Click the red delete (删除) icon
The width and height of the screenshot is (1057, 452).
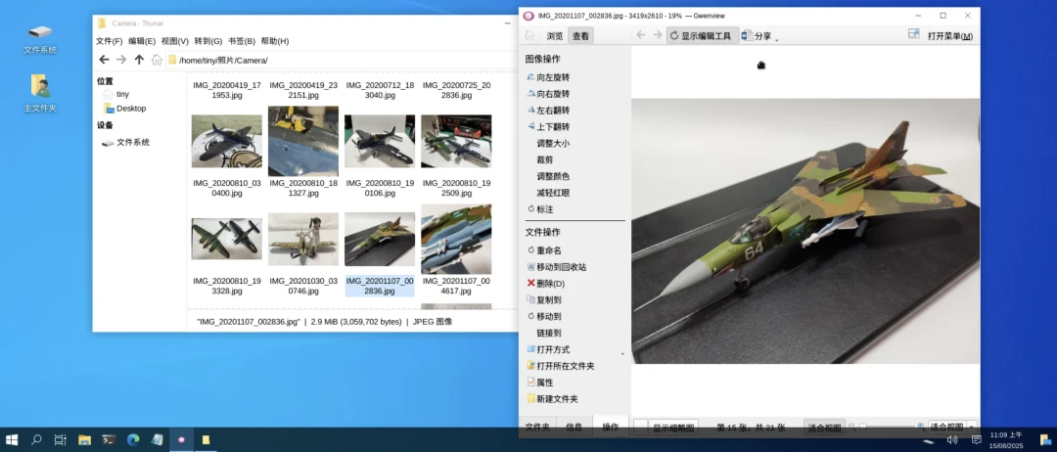click(531, 283)
